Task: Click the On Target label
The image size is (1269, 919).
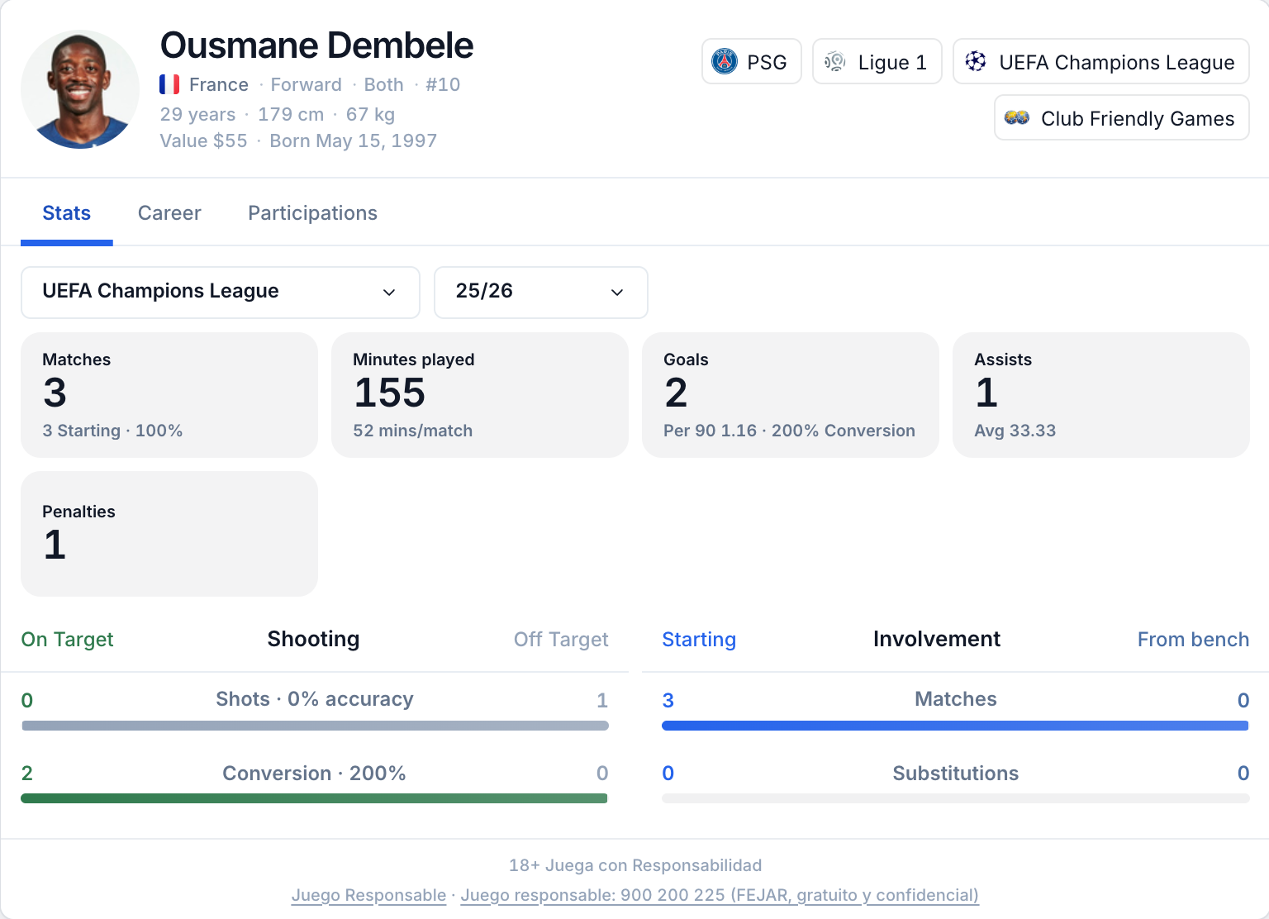Action: 68,640
